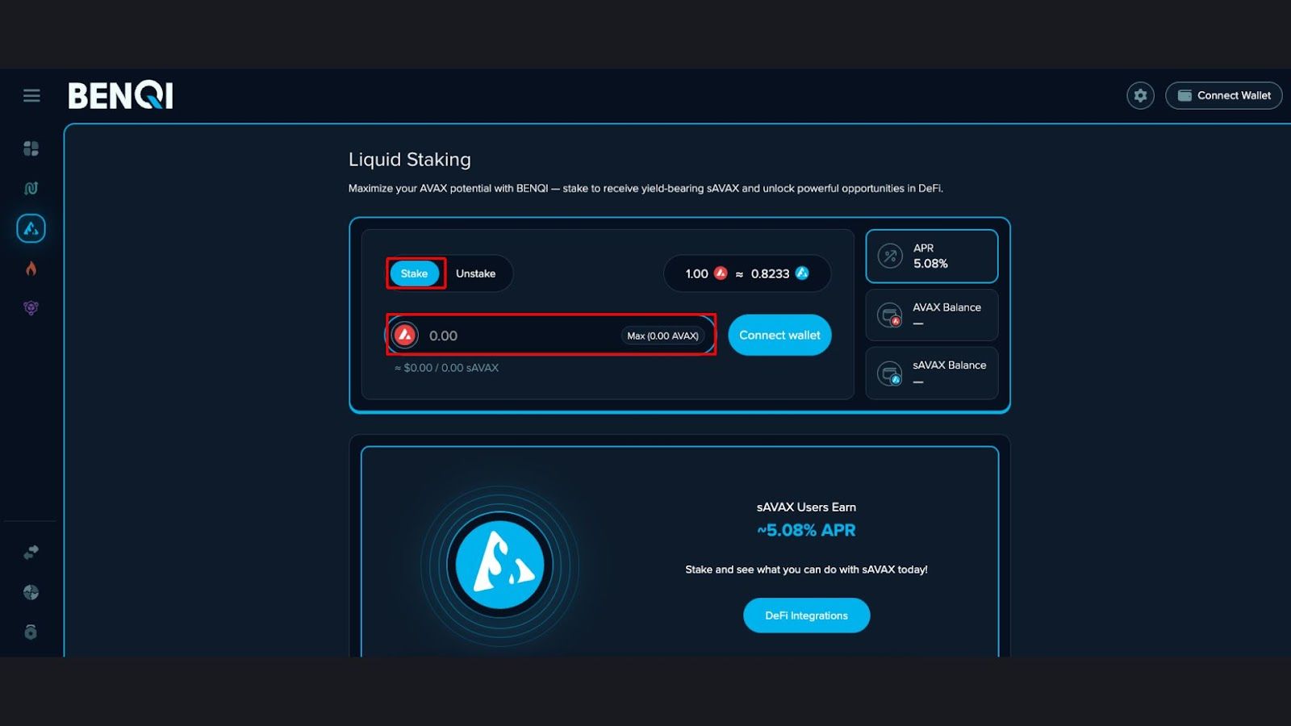This screenshot has height=726, width=1291.
Task: Click the 'AVAX Balance' label
Action: (946, 307)
